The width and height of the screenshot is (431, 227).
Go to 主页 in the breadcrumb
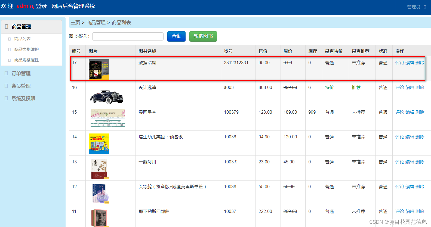pos(75,23)
